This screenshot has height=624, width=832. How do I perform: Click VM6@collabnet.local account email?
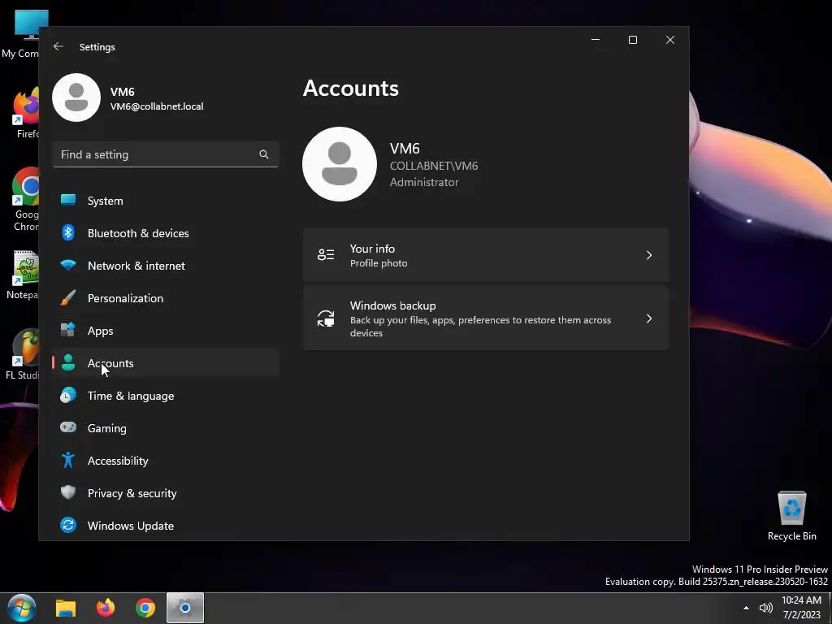[157, 106]
